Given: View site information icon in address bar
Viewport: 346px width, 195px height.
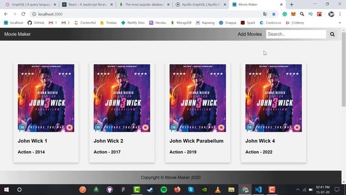Looking at the screenshot, I should (x=34, y=14).
